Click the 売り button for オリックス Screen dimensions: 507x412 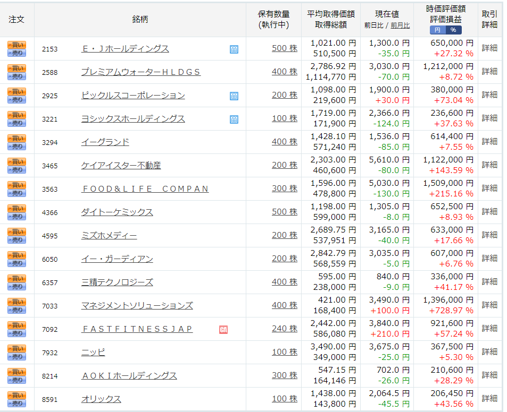(x=17, y=404)
